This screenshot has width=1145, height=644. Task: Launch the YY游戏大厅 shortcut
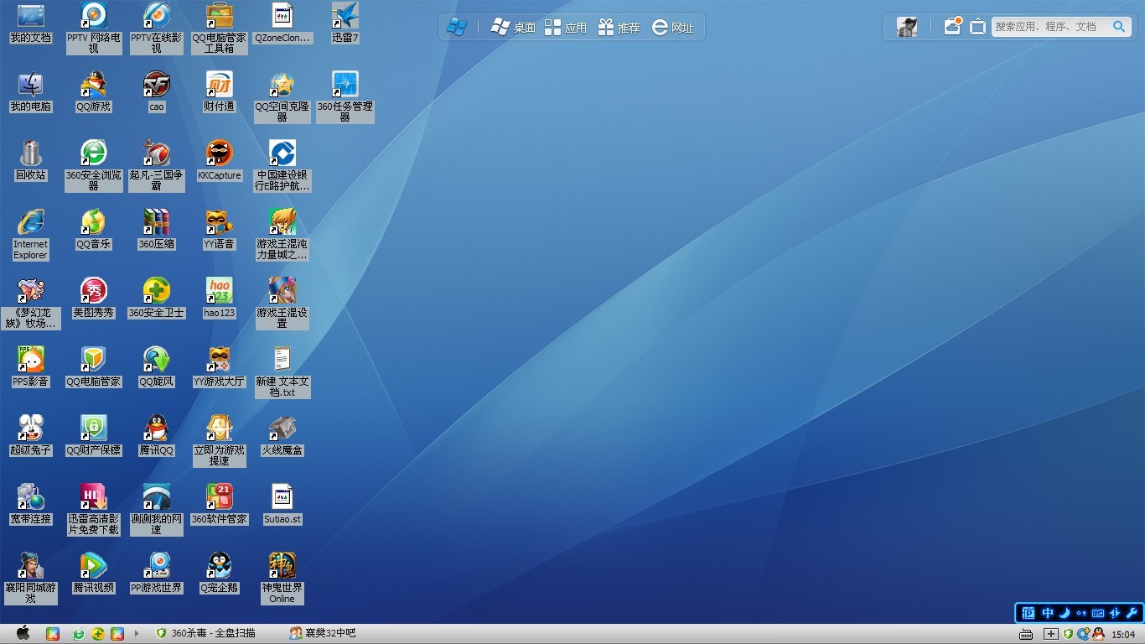point(219,367)
